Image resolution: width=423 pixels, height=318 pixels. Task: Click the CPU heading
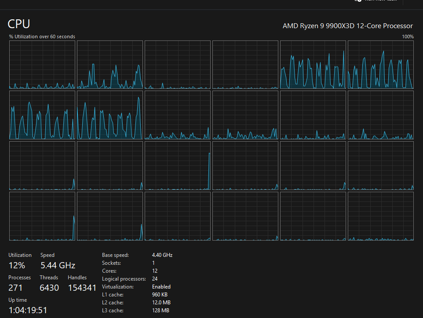coord(18,24)
